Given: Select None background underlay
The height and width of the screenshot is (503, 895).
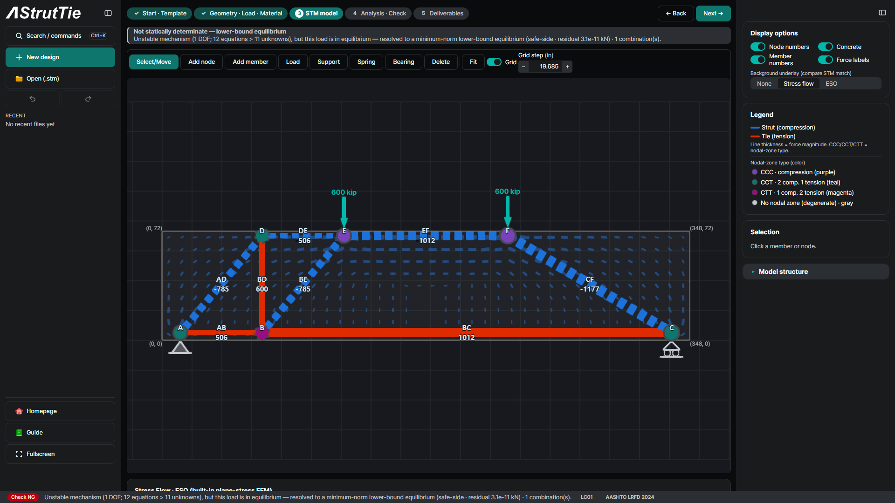Looking at the screenshot, I should pyautogui.click(x=764, y=84).
